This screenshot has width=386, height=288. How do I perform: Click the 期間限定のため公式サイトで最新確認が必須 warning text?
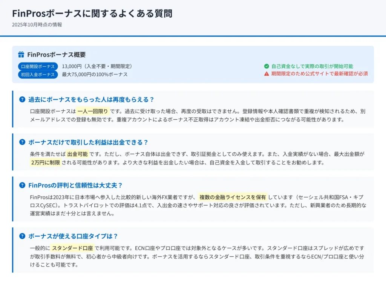click(319, 74)
